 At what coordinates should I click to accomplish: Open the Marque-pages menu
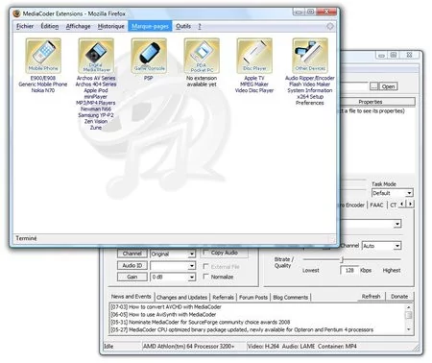[x=150, y=26]
